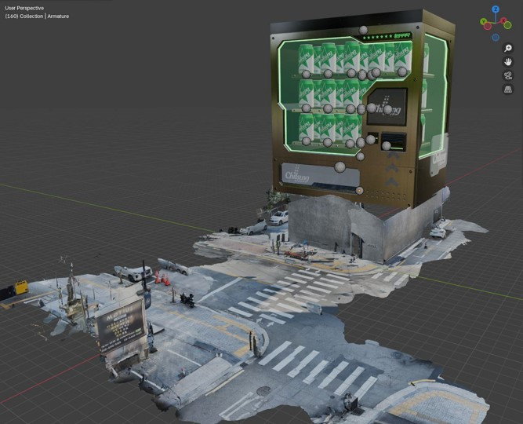Select the orange highlighted bone control sphere

pyautogui.click(x=360, y=191)
